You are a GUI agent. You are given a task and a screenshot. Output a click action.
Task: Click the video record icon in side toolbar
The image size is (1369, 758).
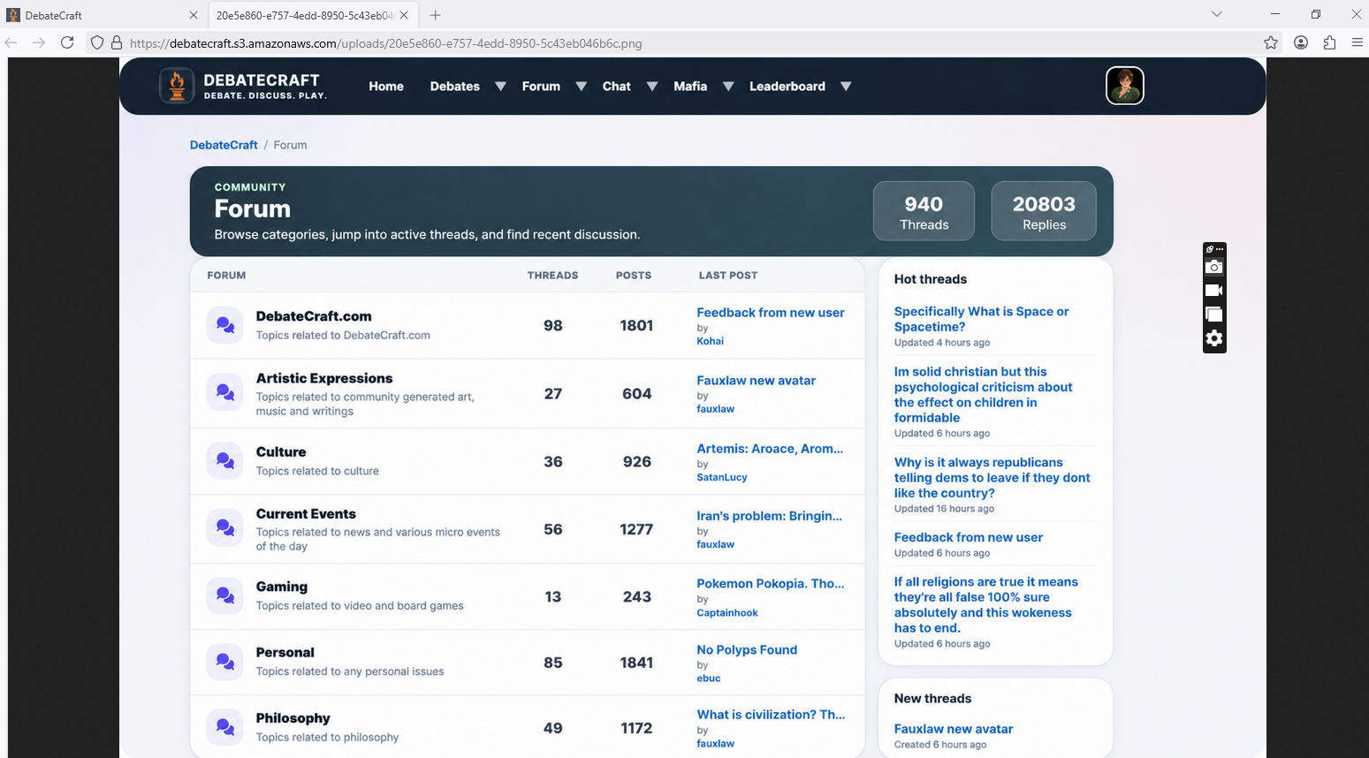coord(1214,290)
